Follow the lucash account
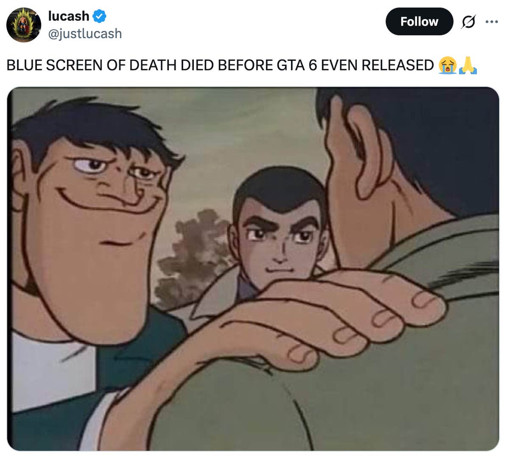The width and height of the screenshot is (509, 458). click(x=419, y=22)
